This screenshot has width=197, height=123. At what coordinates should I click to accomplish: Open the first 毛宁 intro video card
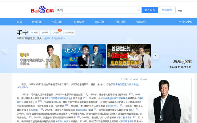tap(39, 56)
